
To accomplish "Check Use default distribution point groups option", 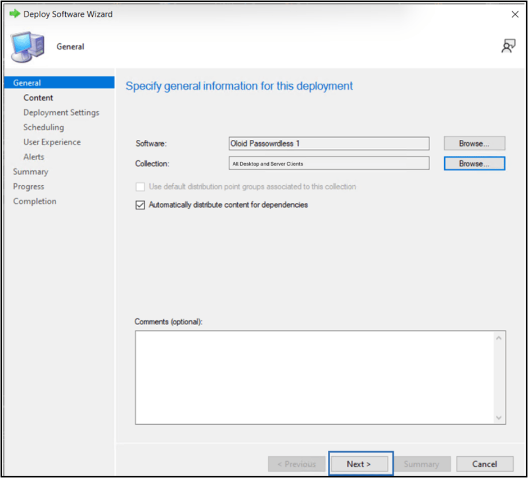I will click(x=140, y=186).
